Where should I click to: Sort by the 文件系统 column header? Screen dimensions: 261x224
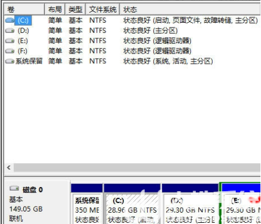click(x=102, y=10)
